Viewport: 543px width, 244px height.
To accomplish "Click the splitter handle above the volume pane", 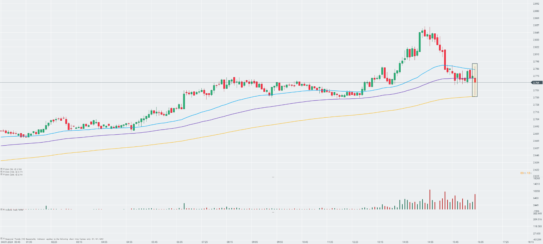I will click(273, 177).
